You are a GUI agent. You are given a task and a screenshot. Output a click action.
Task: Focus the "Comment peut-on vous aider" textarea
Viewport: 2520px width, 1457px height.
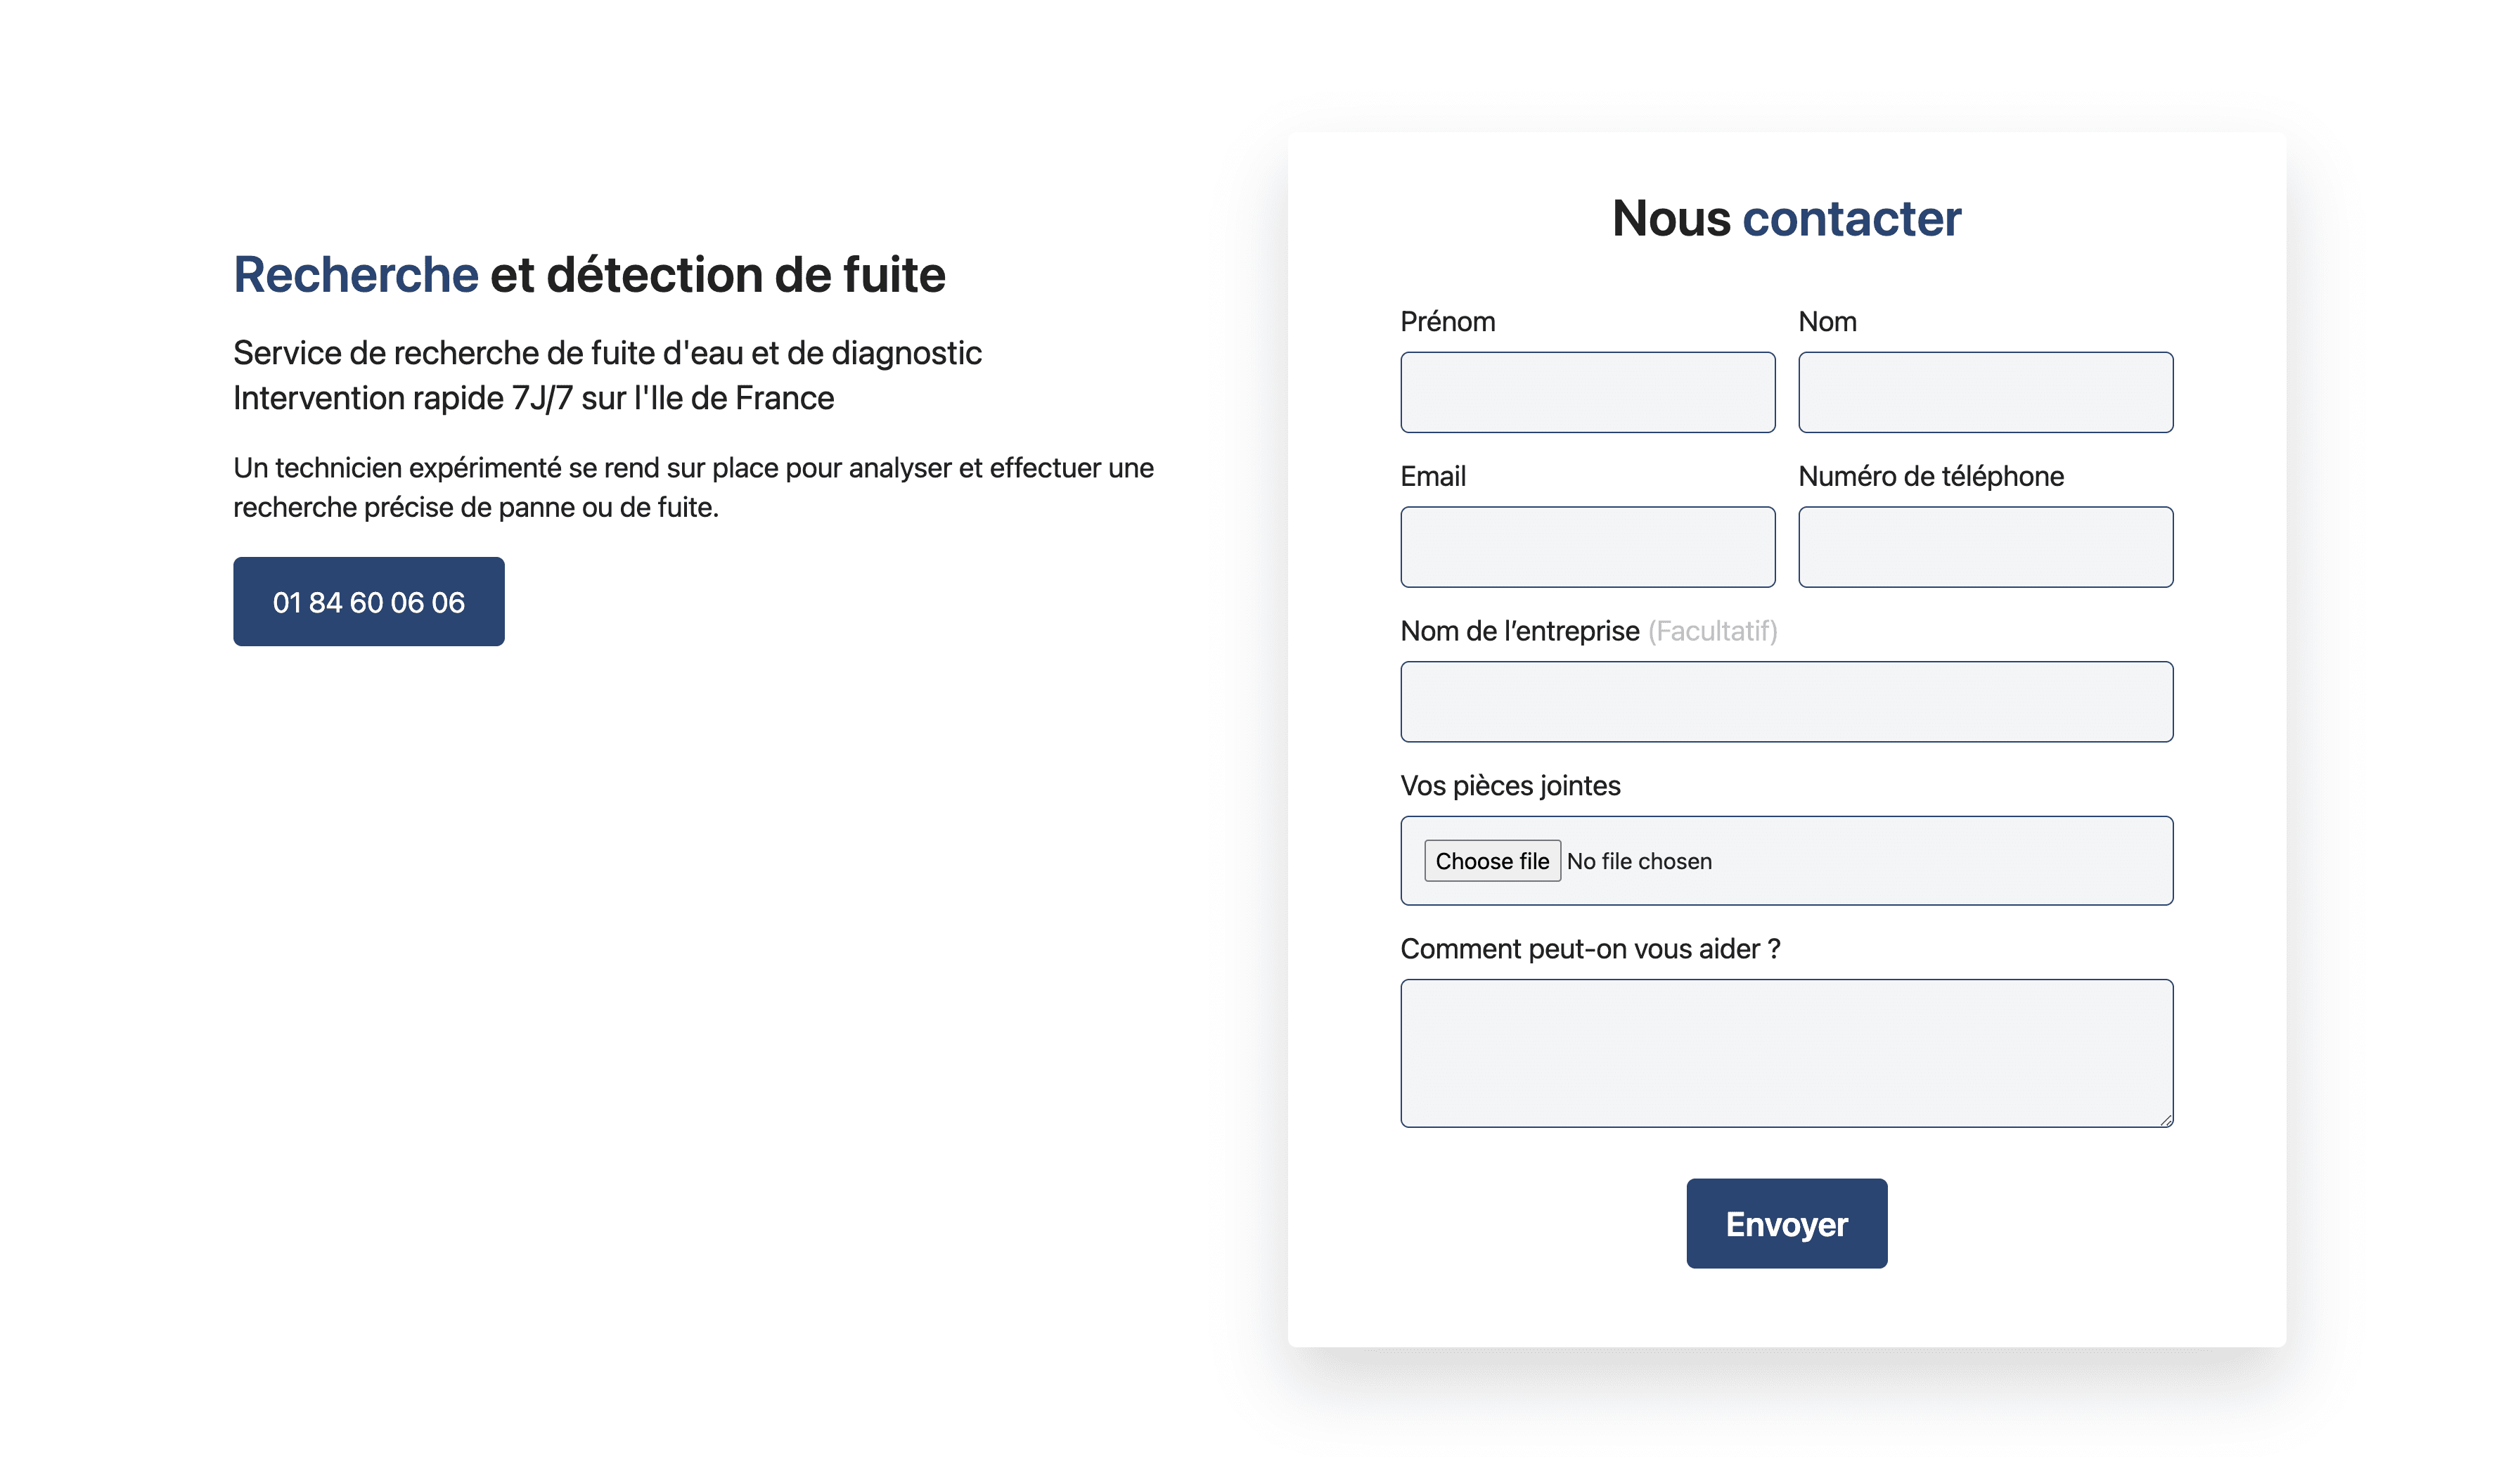(1786, 1052)
